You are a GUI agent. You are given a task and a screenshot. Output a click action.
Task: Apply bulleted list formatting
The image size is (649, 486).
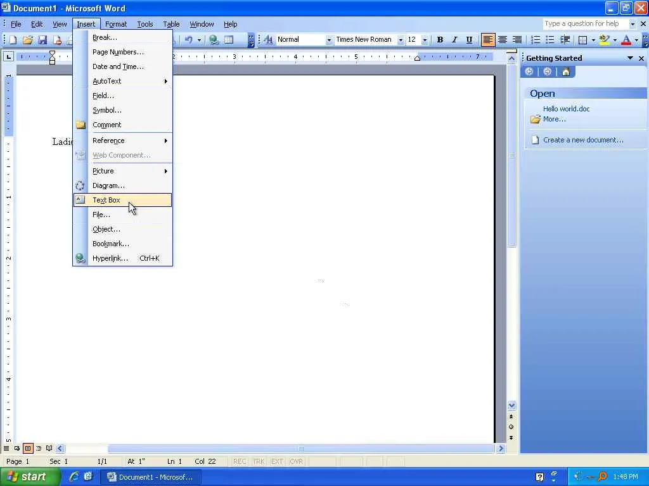(x=550, y=40)
